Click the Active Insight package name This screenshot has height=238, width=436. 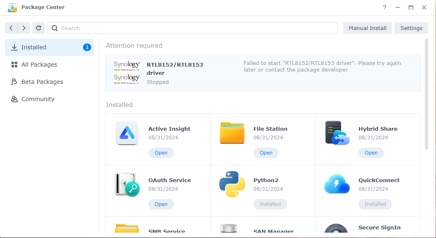click(169, 129)
